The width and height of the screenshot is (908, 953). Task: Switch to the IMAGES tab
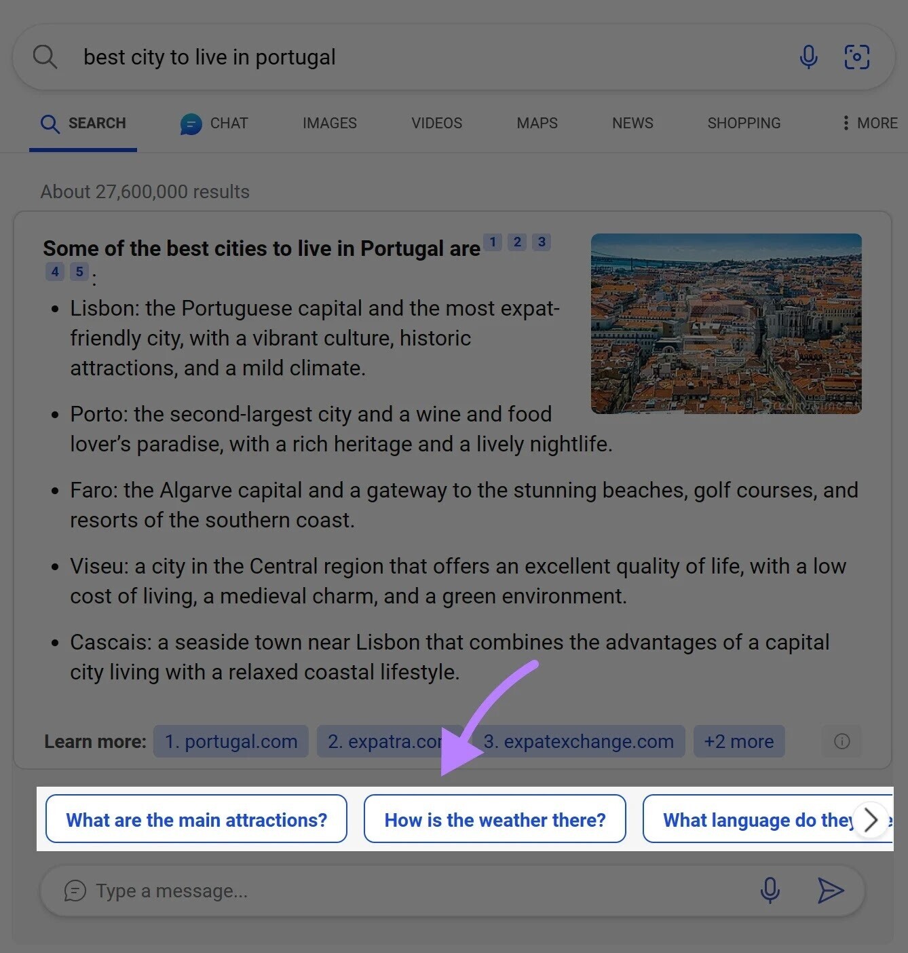329,124
